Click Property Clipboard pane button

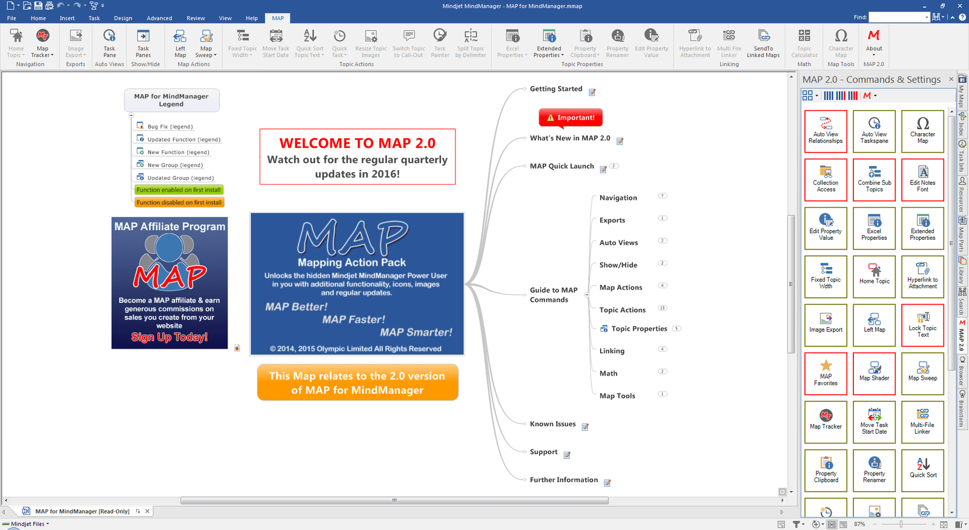(x=825, y=471)
